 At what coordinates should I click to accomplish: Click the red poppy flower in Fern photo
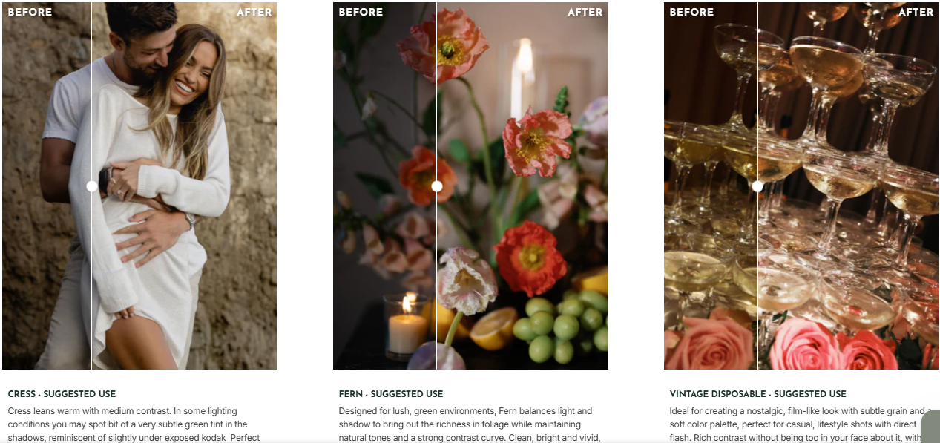pos(530,257)
